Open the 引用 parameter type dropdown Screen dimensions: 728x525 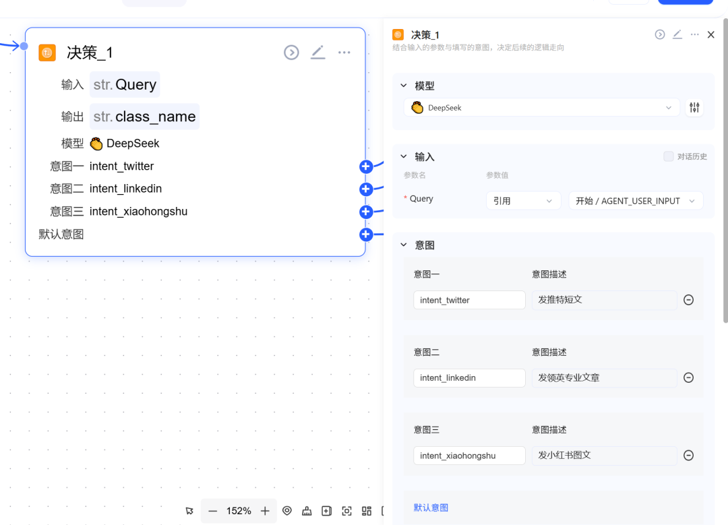tap(523, 201)
